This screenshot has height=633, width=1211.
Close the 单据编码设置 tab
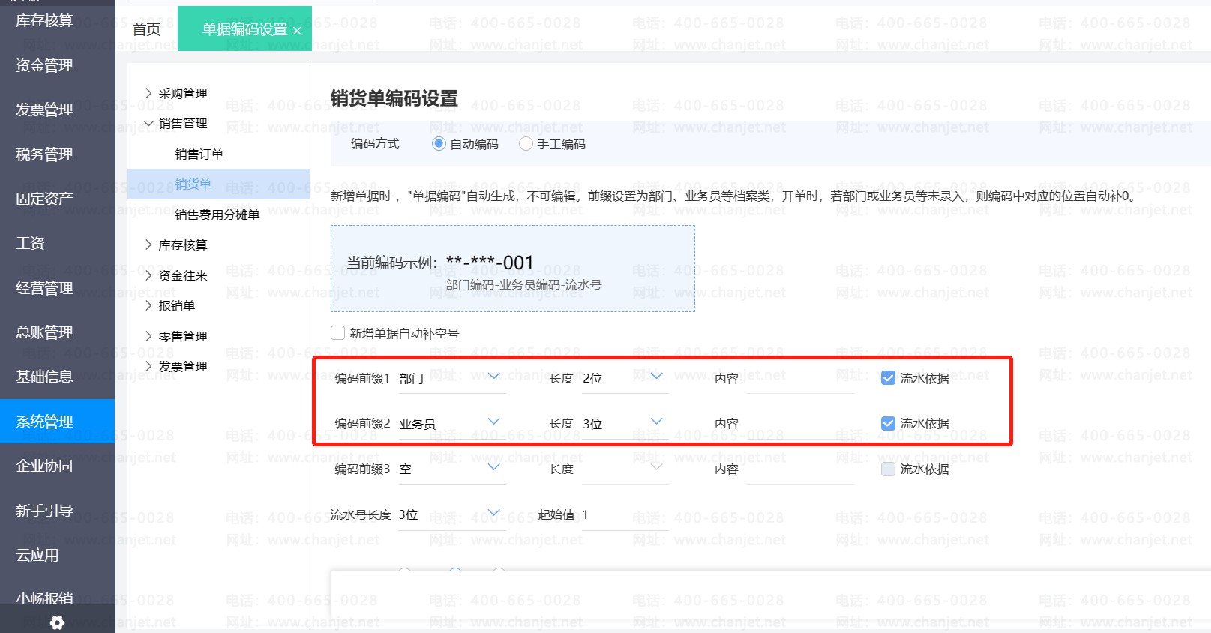click(x=297, y=31)
